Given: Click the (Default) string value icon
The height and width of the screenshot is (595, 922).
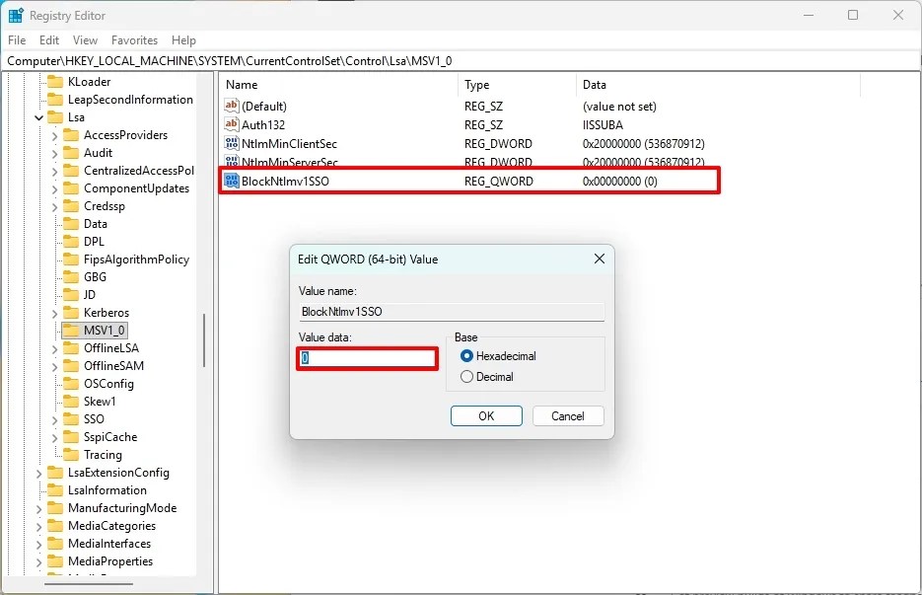Looking at the screenshot, I should pyautogui.click(x=231, y=106).
